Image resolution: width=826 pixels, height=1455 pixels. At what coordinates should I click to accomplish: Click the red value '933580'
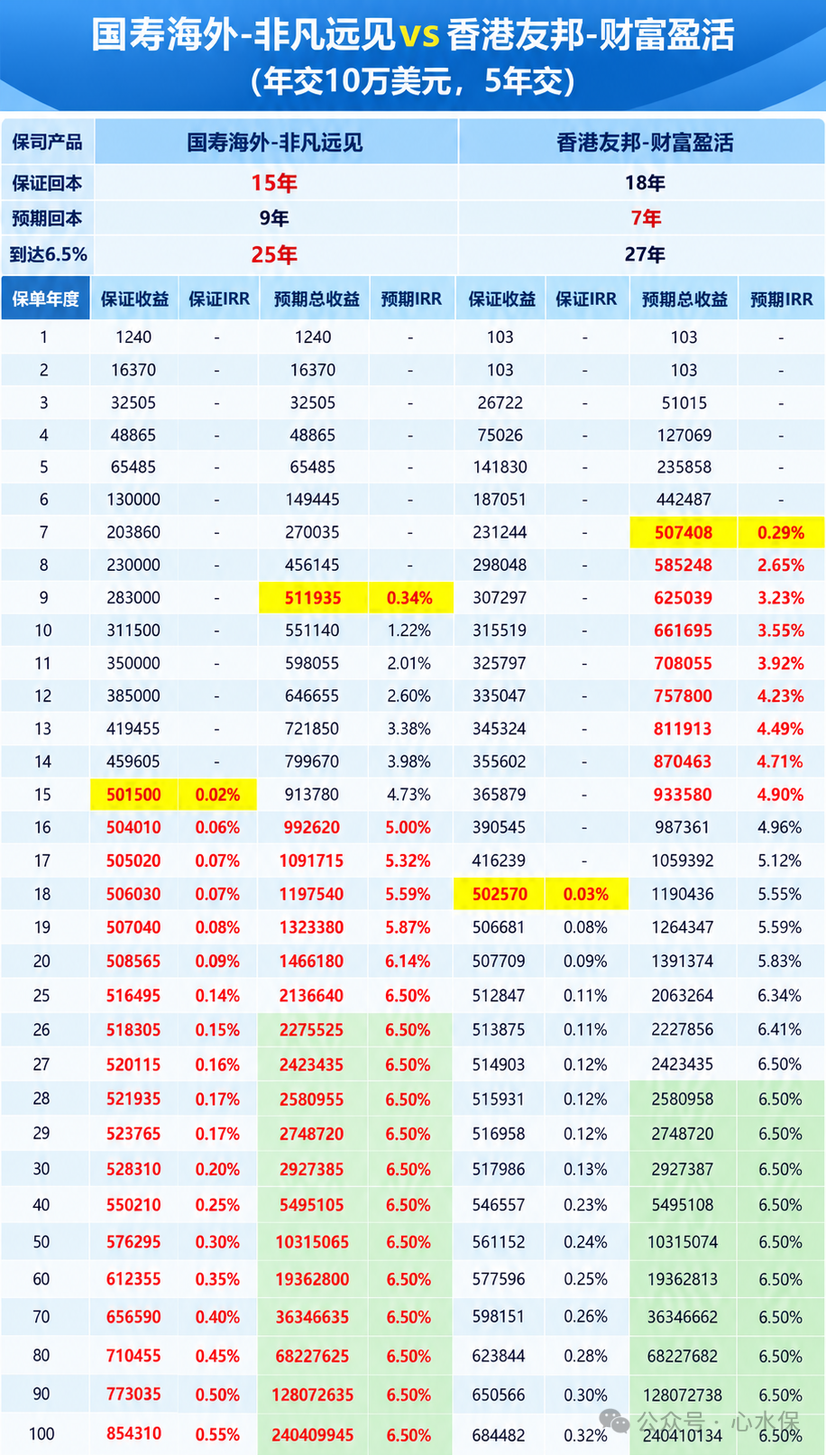pos(683,795)
